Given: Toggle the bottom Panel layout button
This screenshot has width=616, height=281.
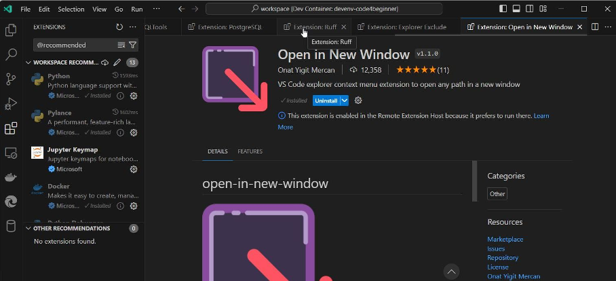Looking at the screenshot, I should tap(516, 9).
